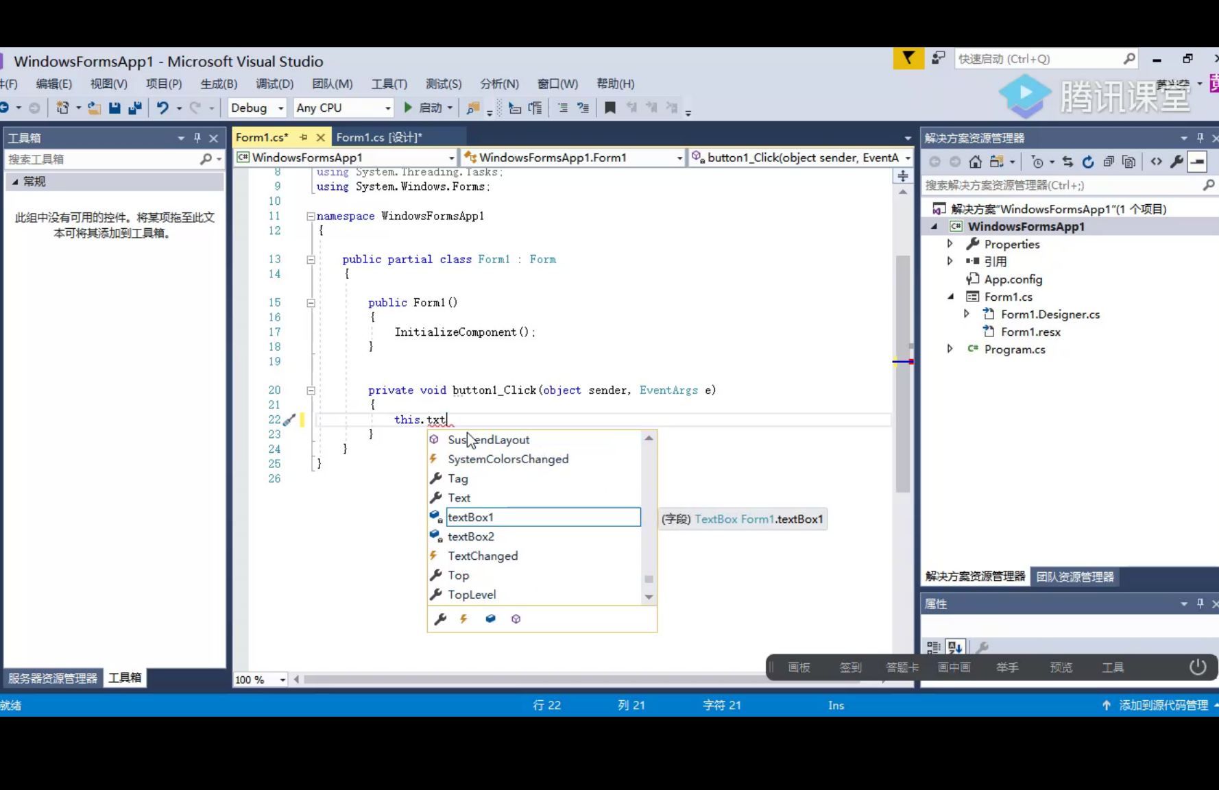Select TextChanged in IntelliSense list
This screenshot has height=790, width=1219.
(483, 556)
